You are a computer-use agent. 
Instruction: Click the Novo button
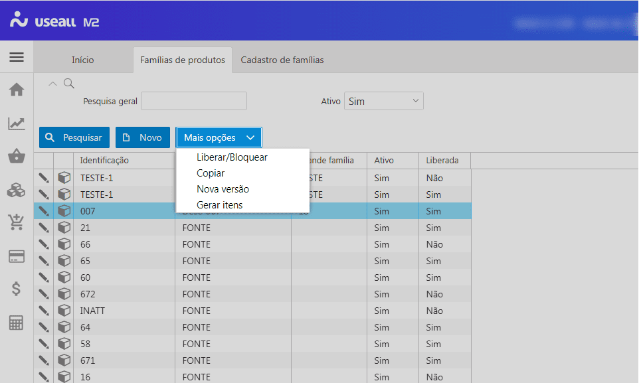[x=143, y=137]
